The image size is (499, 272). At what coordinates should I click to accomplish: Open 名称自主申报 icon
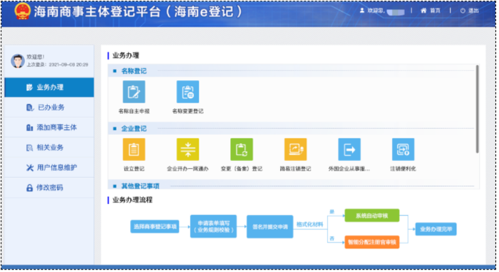134,92
